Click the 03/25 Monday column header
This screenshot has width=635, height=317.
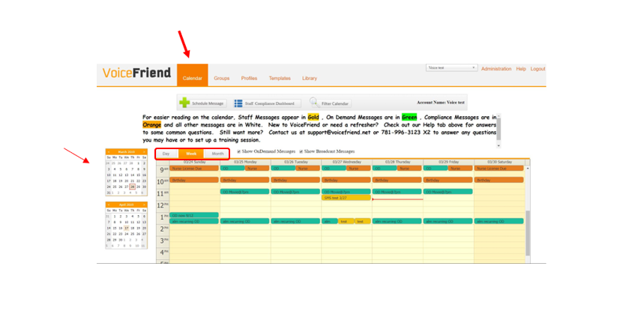pyautogui.click(x=245, y=162)
